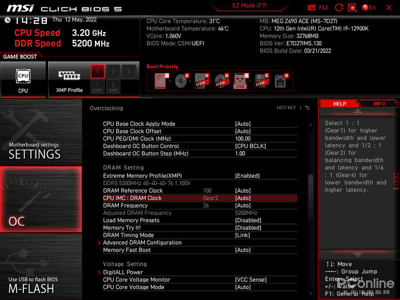This screenshot has height=300, width=400.
Task: Change language with the En globe icon
Action: (369, 7)
